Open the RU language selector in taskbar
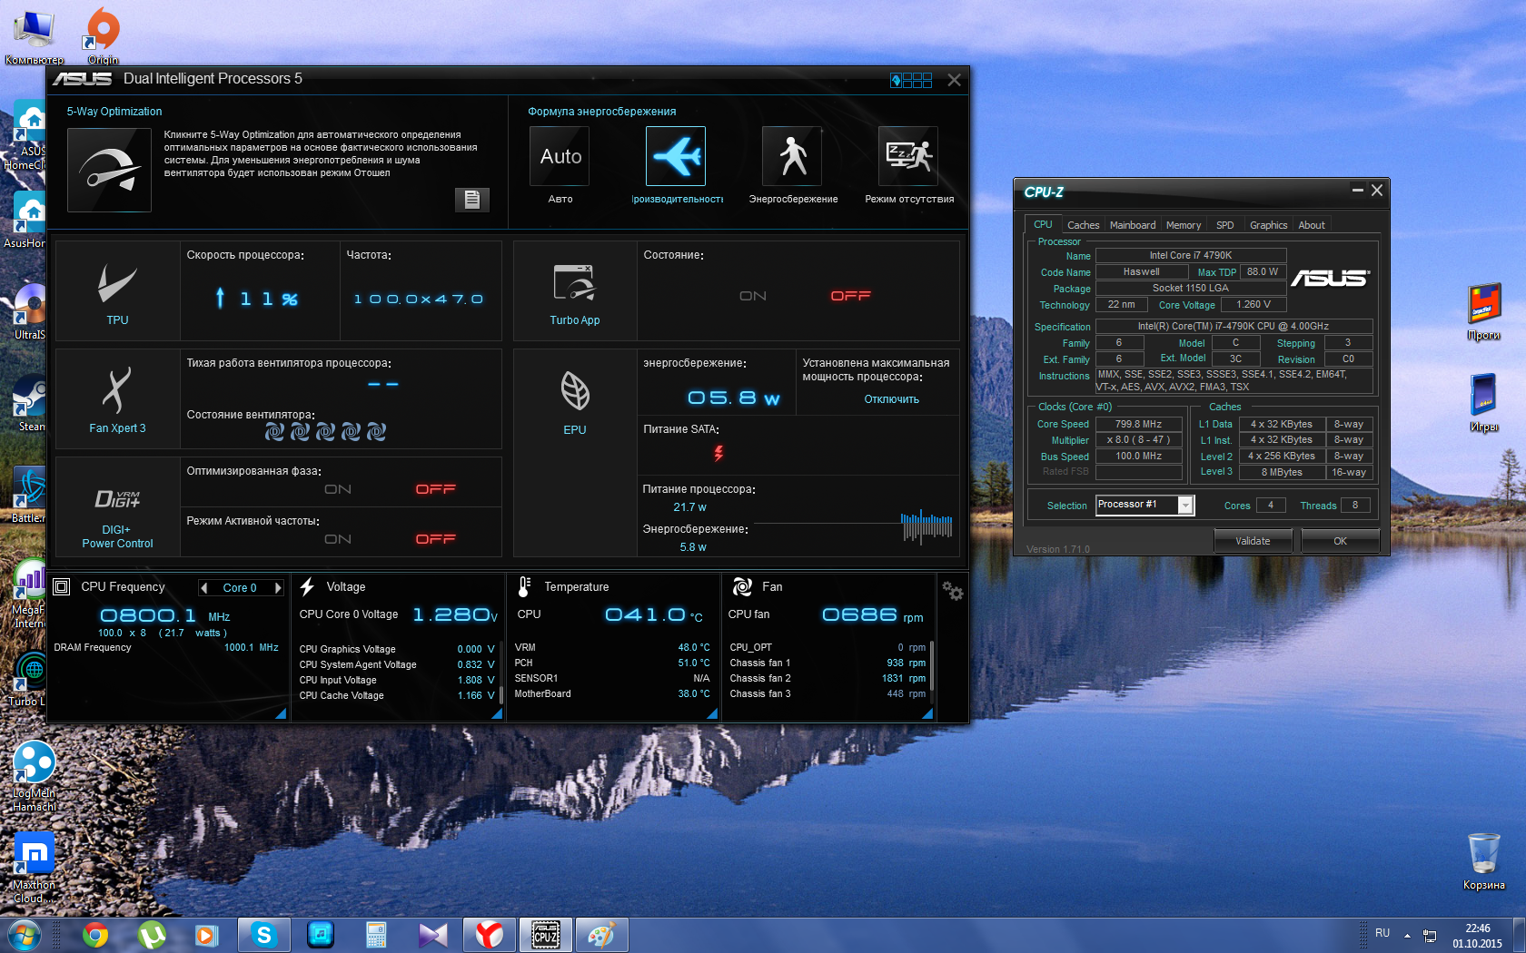 click(1382, 933)
